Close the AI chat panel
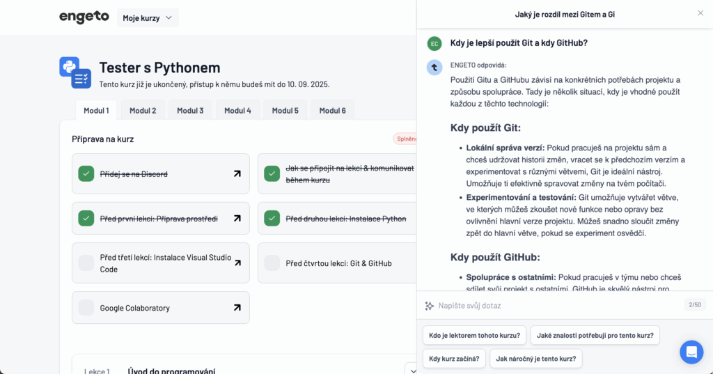This screenshot has height=374, width=713. (700, 13)
